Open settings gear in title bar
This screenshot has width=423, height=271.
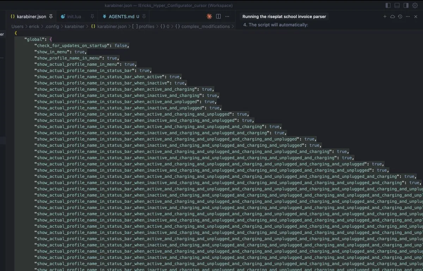[415, 5]
